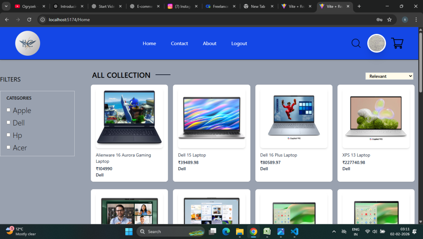Open the Relevant sort dropdown
This screenshot has height=239, width=423.
[x=389, y=76]
